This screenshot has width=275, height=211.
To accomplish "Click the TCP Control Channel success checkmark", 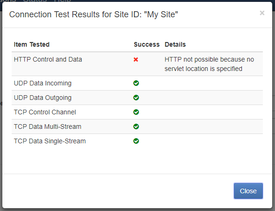I will pos(136,112).
